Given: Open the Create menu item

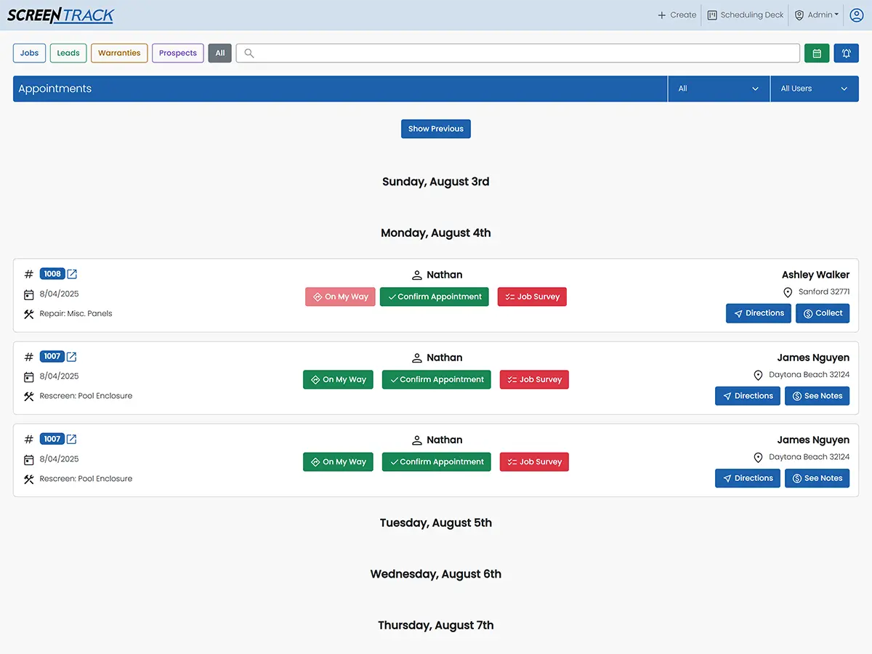Looking at the screenshot, I should tap(677, 15).
